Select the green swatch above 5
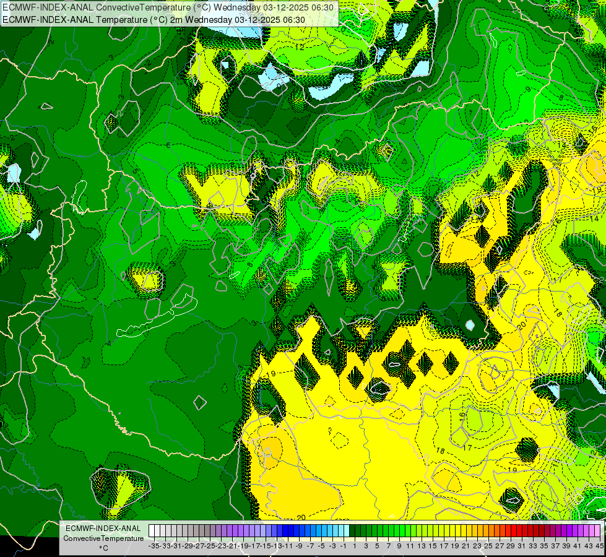 tap(374, 530)
